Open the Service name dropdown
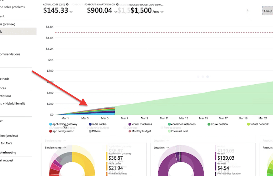The width and height of the screenshot is (273, 176). pos(55,148)
